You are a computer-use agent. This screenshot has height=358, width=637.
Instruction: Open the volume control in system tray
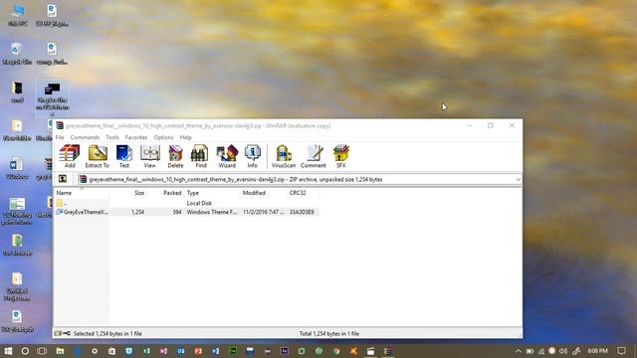point(563,351)
